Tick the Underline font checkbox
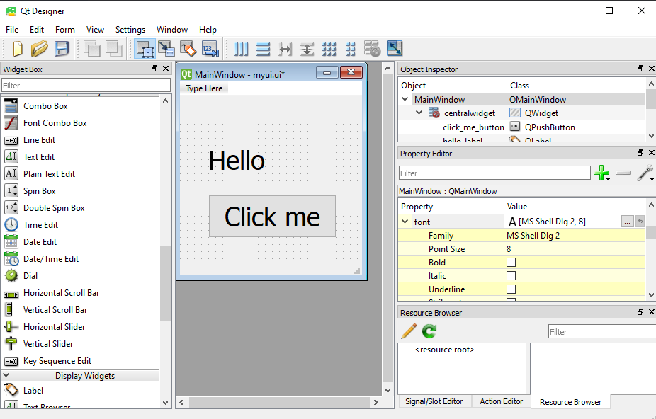 (x=511, y=289)
